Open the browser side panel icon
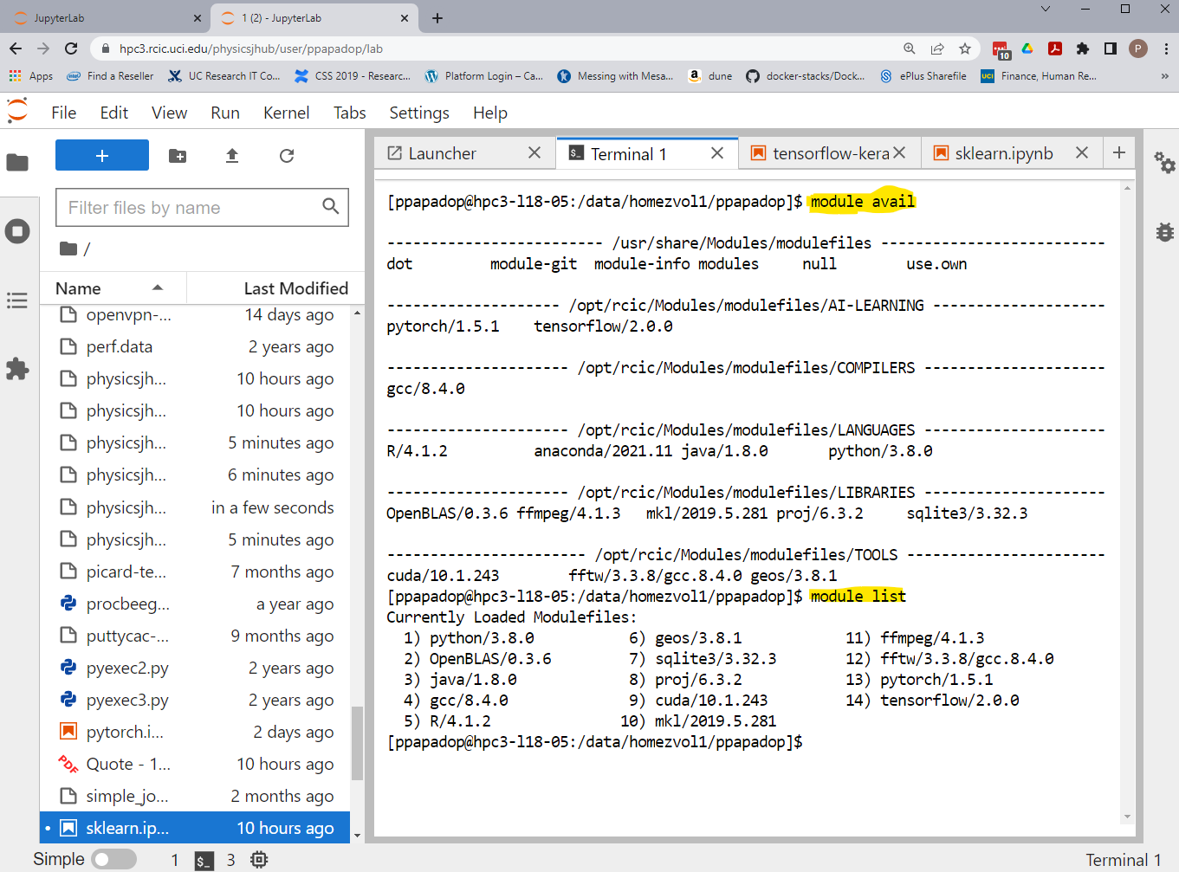1179x872 pixels. 1111,48
